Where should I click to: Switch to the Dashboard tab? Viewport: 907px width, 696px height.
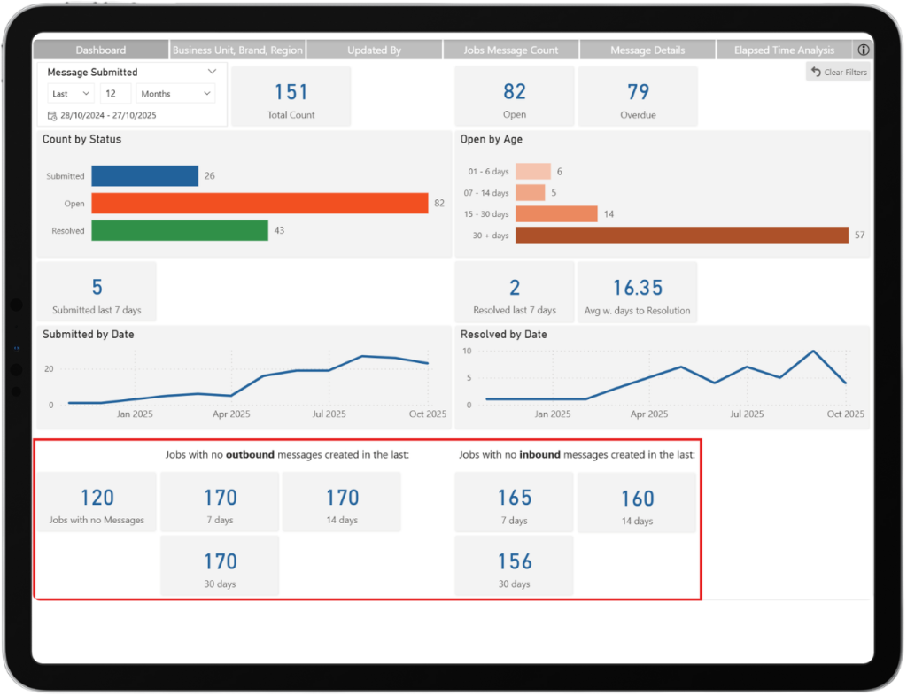click(101, 50)
